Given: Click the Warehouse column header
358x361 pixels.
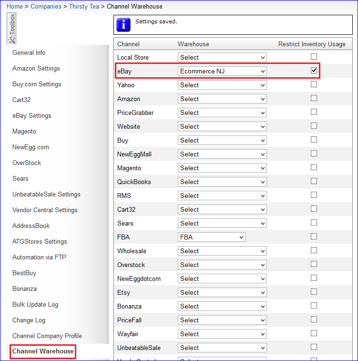Looking at the screenshot, I should (194, 44).
